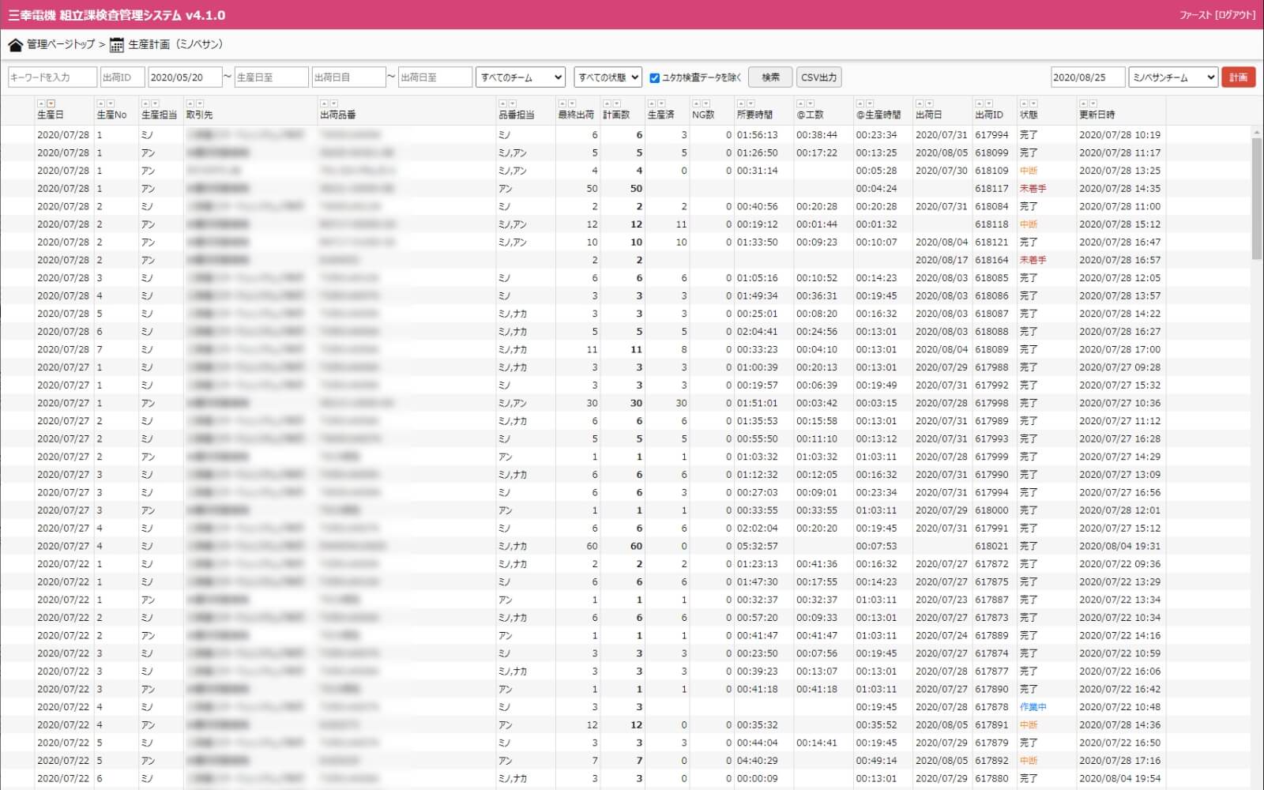Click 出荷日 cell 2020/08/17
Screen dimensions: 1264x790
point(941,260)
